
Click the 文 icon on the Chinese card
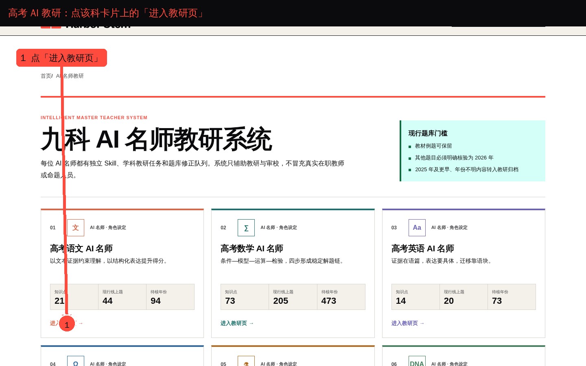point(76,228)
